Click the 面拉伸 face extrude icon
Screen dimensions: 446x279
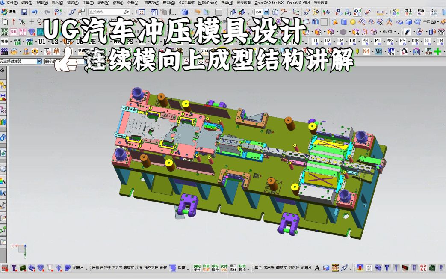pos(428,51)
